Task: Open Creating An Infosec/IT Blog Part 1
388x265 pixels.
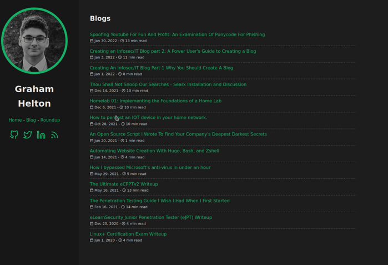Action: (162, 68)
